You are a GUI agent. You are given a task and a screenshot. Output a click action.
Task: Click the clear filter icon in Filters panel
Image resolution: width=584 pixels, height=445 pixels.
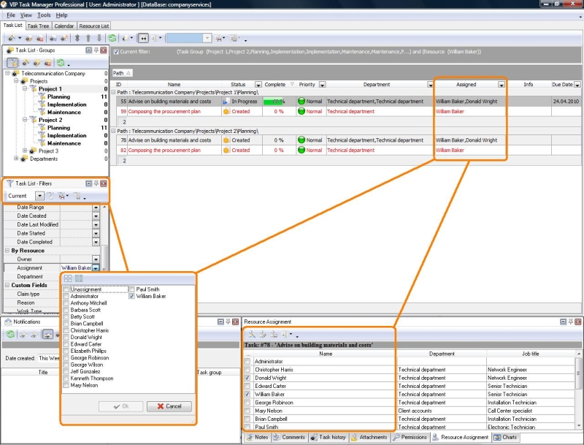pyautogui.click(x=77, y=196)
